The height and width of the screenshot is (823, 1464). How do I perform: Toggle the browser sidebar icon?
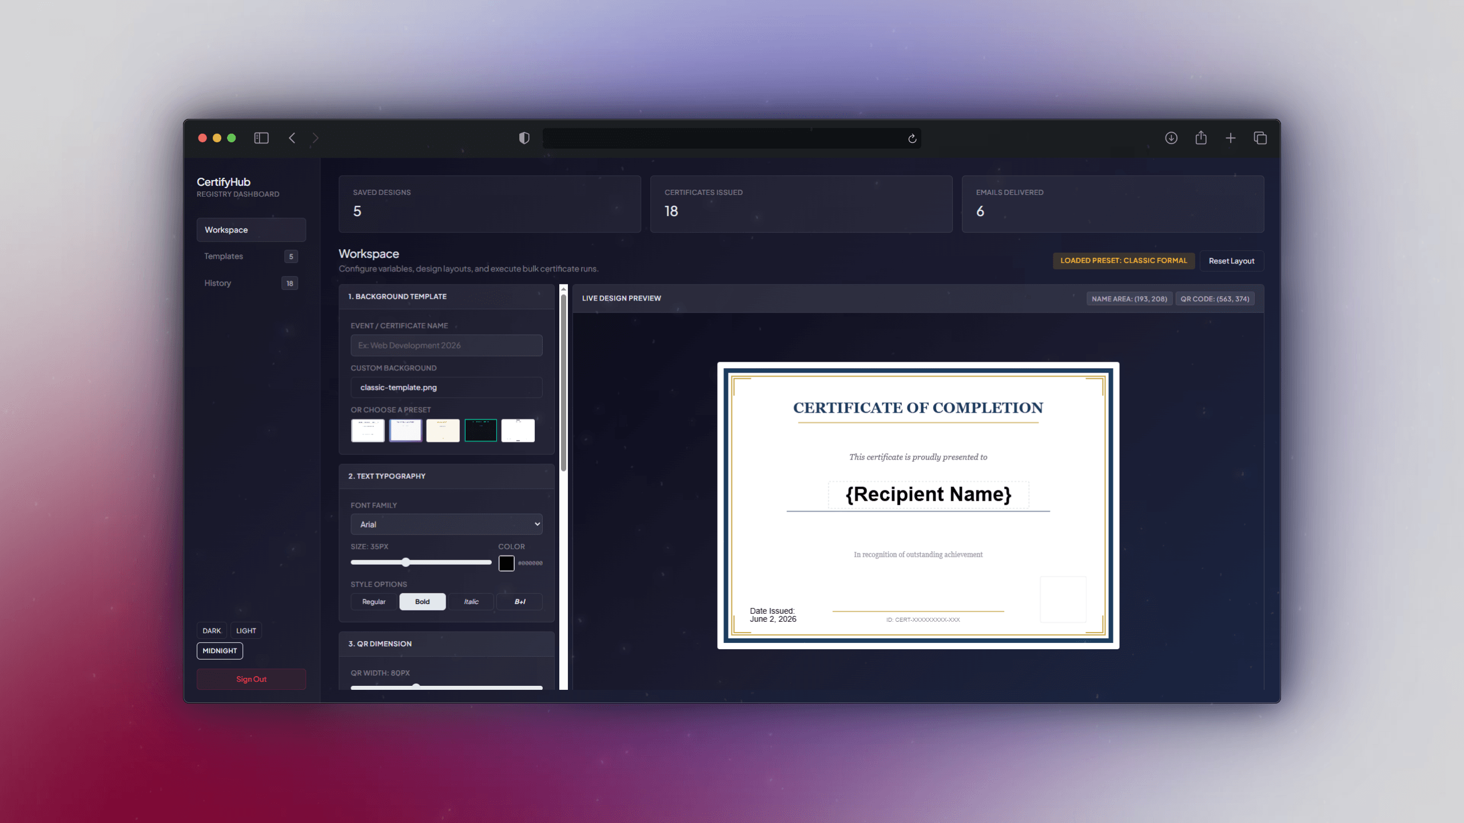[261, 138]
